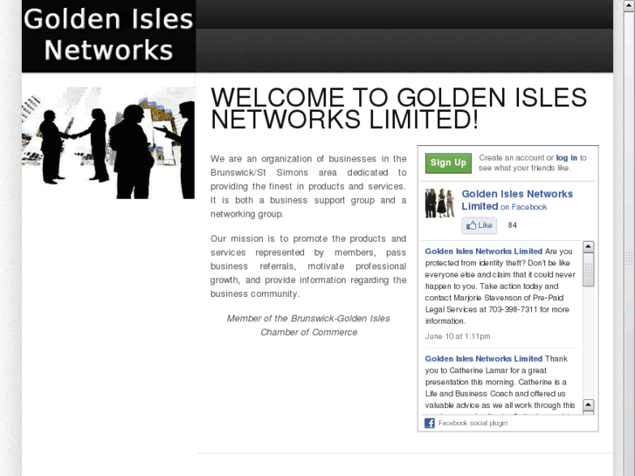Click the Golden Isles Networks site logo
The image size is (635, 476).
pos(108,36)
